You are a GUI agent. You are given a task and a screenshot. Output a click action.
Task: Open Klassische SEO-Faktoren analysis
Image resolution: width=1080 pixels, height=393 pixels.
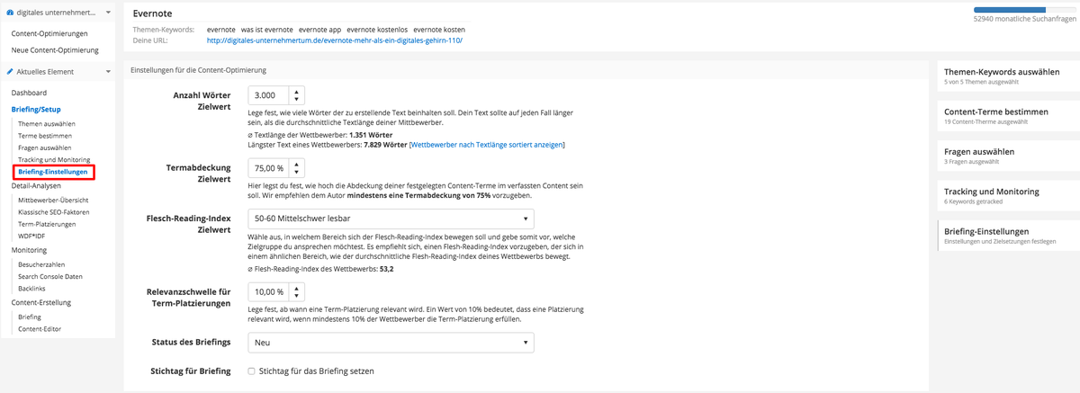tap(54, 212)
